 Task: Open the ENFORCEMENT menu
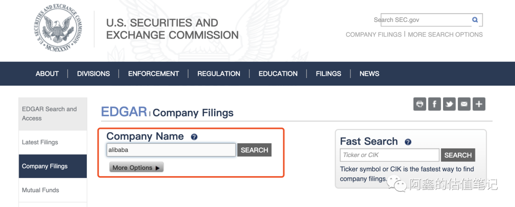154,74
